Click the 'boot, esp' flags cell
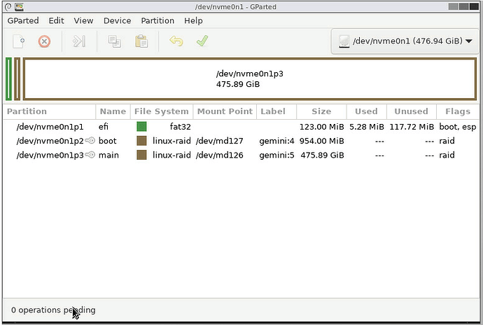The height and width of the screenshot is (325, 483). click(x=457, y=127)
